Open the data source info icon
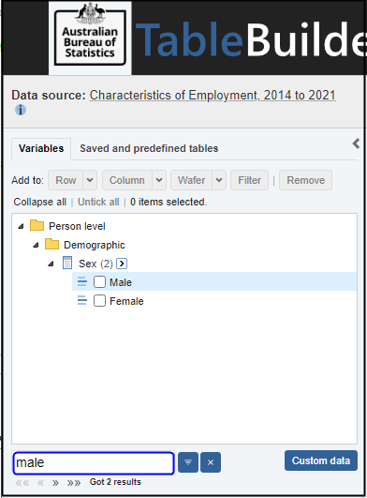The width and height of the screenshot is (367, 498). (x=21, y=110)
